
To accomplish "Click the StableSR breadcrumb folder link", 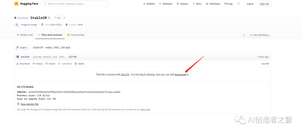I will pyautogui.click(x=38, y=47).
